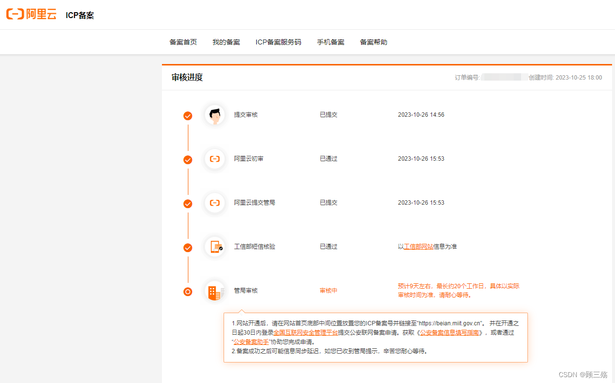Click the 已通过 status of 阿里云初审

pyautogui.click(x=329, y=159)
